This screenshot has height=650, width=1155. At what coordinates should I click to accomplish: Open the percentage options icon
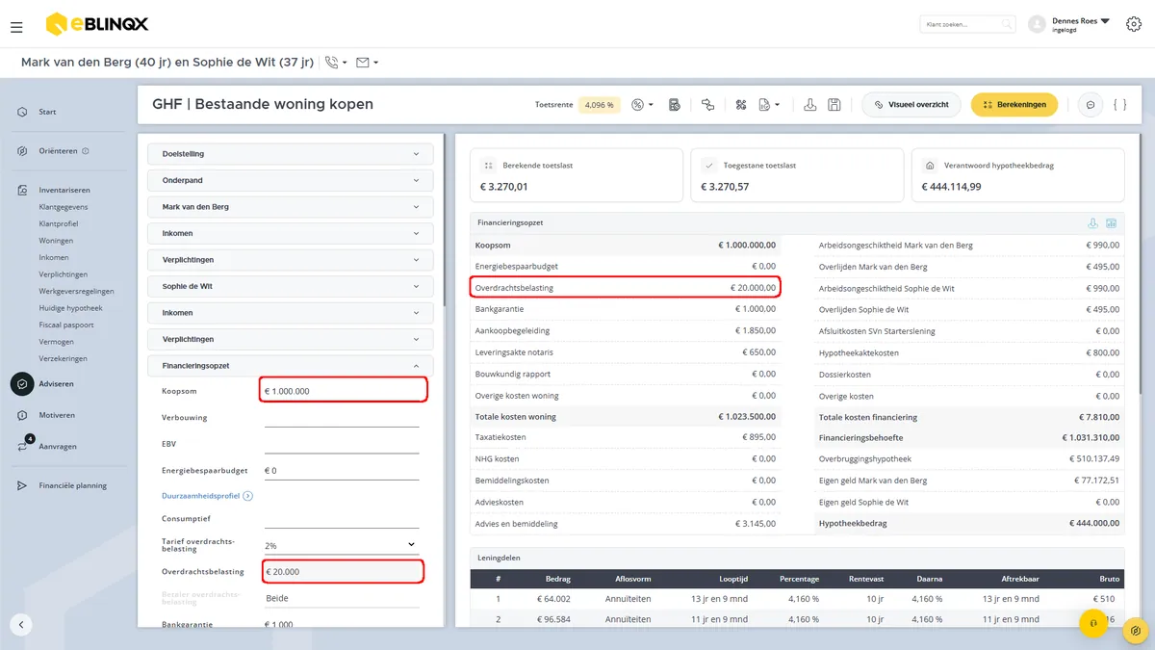(642, 104)
